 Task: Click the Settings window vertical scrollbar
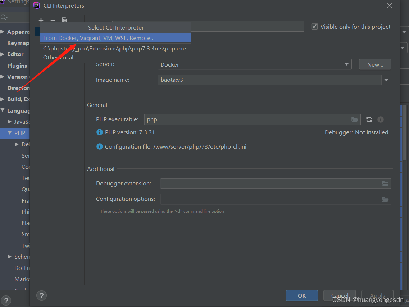[x=405, y=133]
